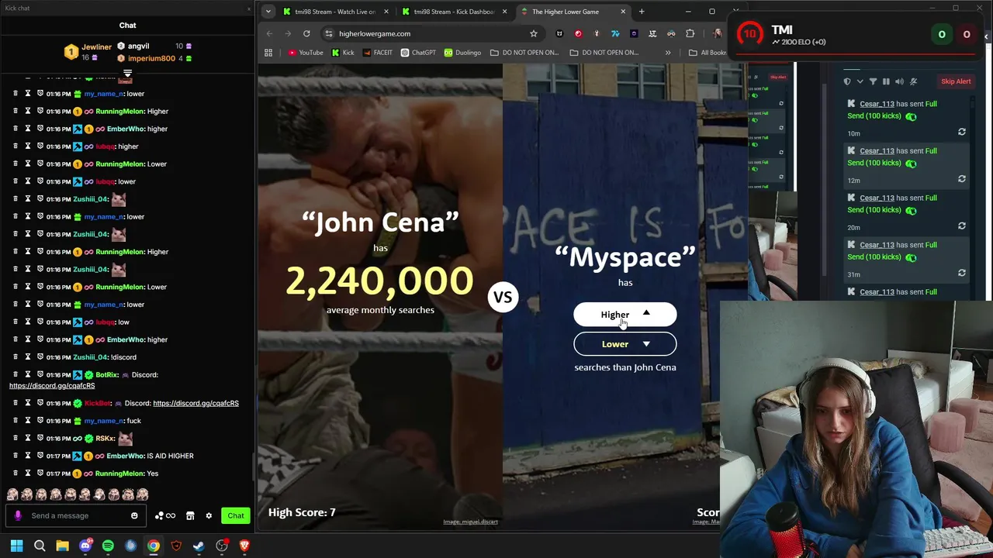Click the Higher button for Myspace
993x558 pixels.
[625, 315]
